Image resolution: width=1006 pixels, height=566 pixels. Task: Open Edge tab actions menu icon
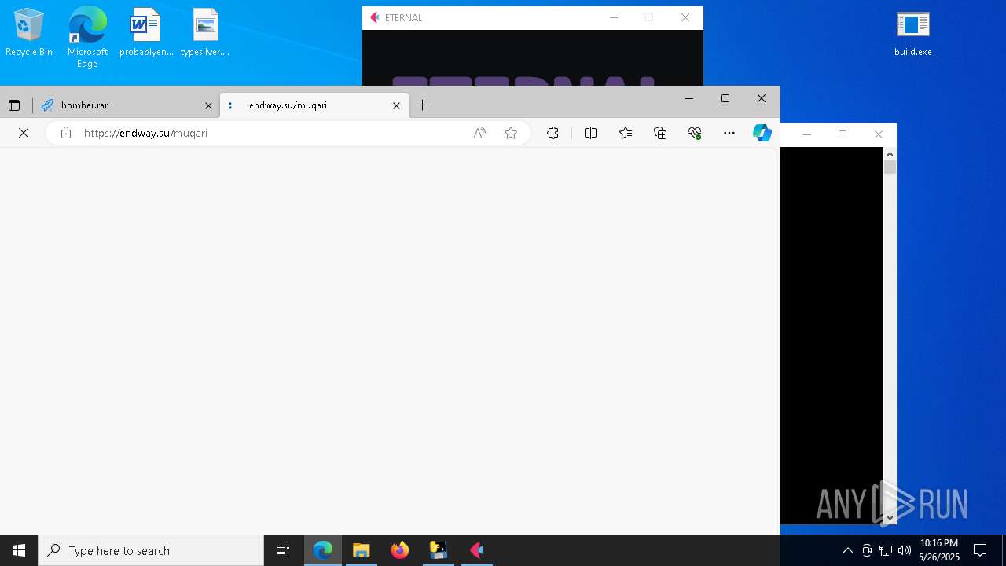[14, 105]
